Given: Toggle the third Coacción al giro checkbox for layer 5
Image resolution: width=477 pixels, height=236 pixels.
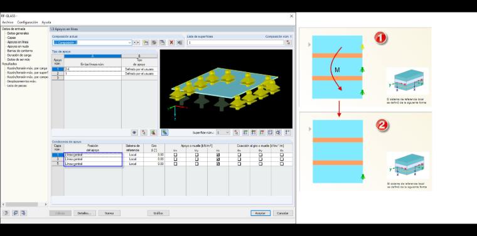Looking at the screenshot, I should [282, 164].
